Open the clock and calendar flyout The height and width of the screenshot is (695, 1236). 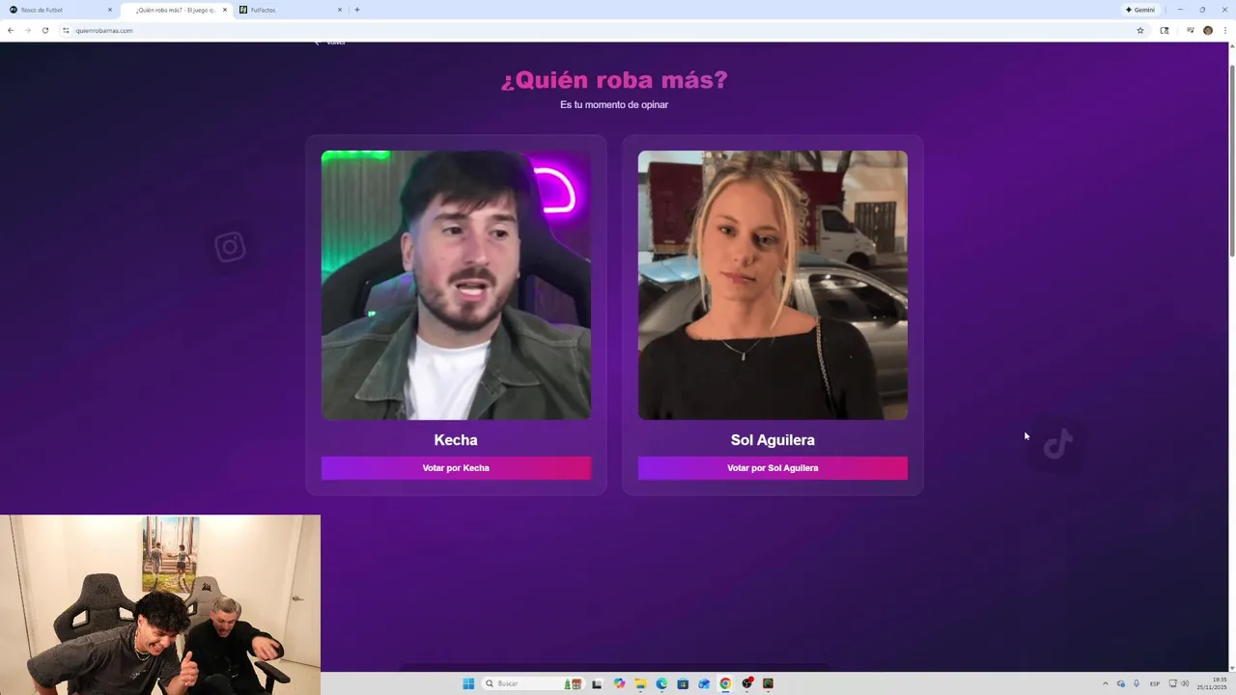[x=1212, y=683]
